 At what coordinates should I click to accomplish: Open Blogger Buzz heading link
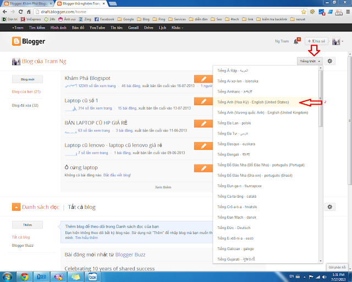click(x=130, y=254)
